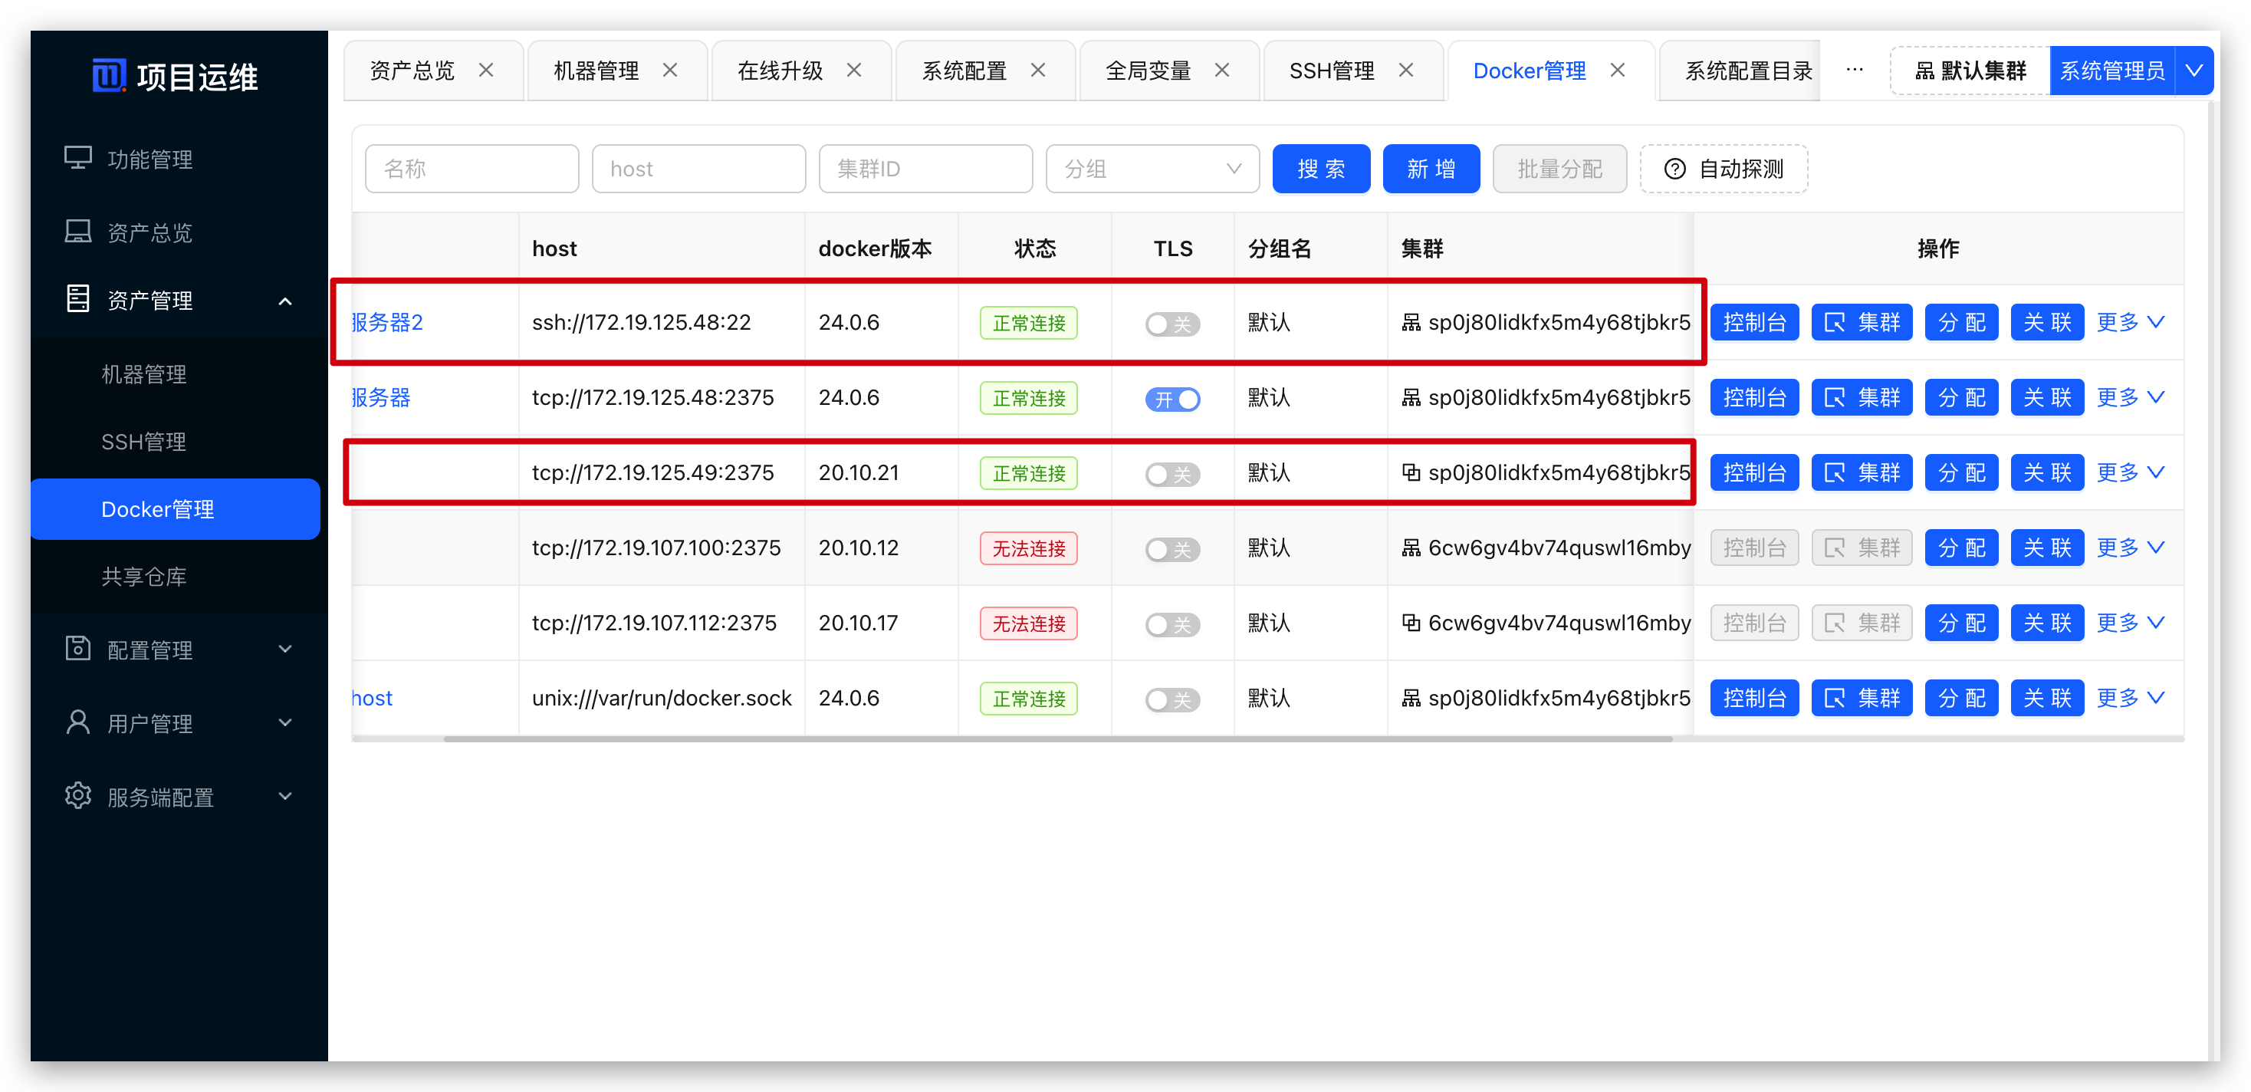2251x1092 pixels.
Task: Click the cluster icon in the ssh://172.19.125.48:22 row
Action: pyautogui.click(x=1411, y=323)
